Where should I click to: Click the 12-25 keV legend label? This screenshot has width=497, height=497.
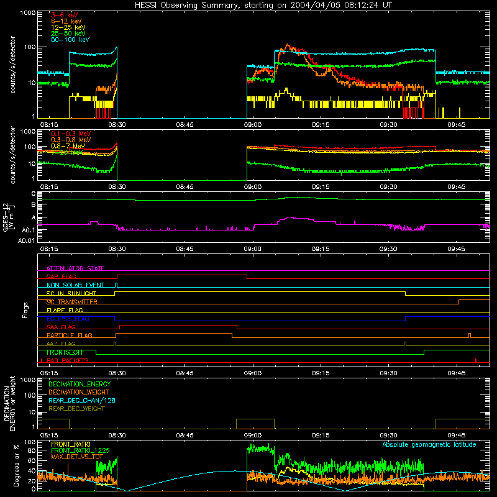click(68, 27)
